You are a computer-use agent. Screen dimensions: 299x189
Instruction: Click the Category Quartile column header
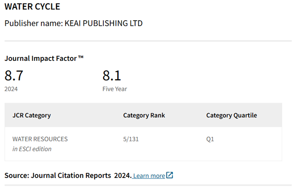[x=232, y=115]
